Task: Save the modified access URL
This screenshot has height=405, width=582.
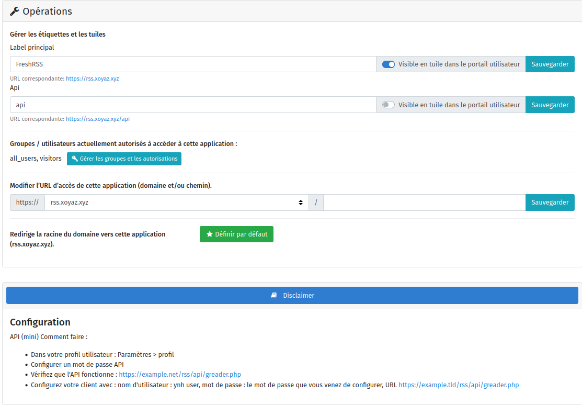Action: (x=550, y=203)
